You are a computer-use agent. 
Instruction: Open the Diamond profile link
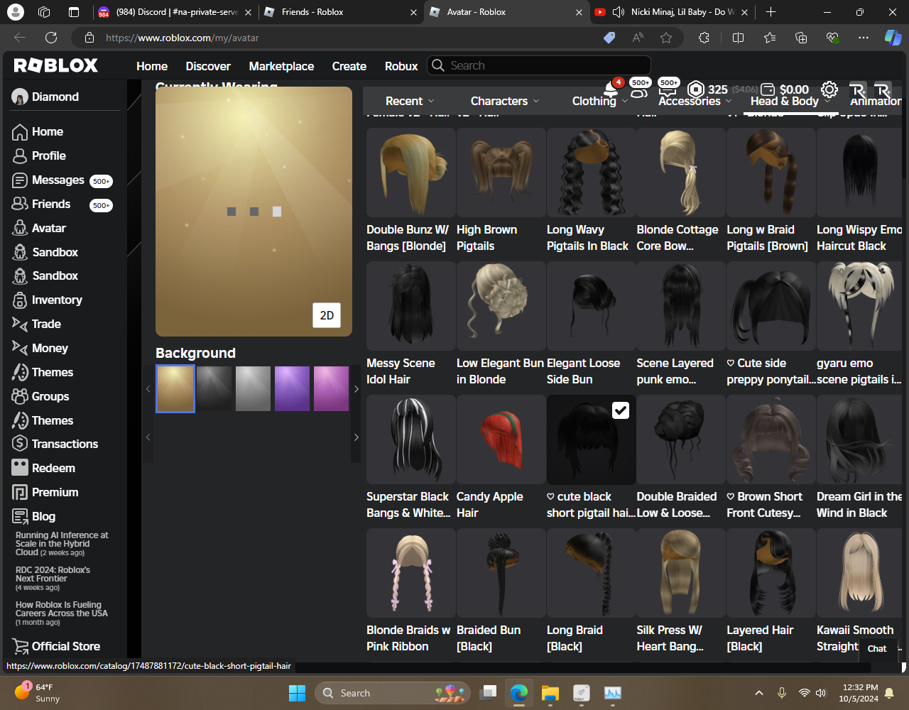(45, 97)
